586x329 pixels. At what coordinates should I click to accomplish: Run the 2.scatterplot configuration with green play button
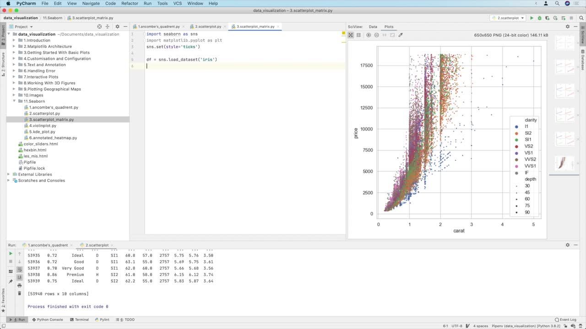coord(532,18)
